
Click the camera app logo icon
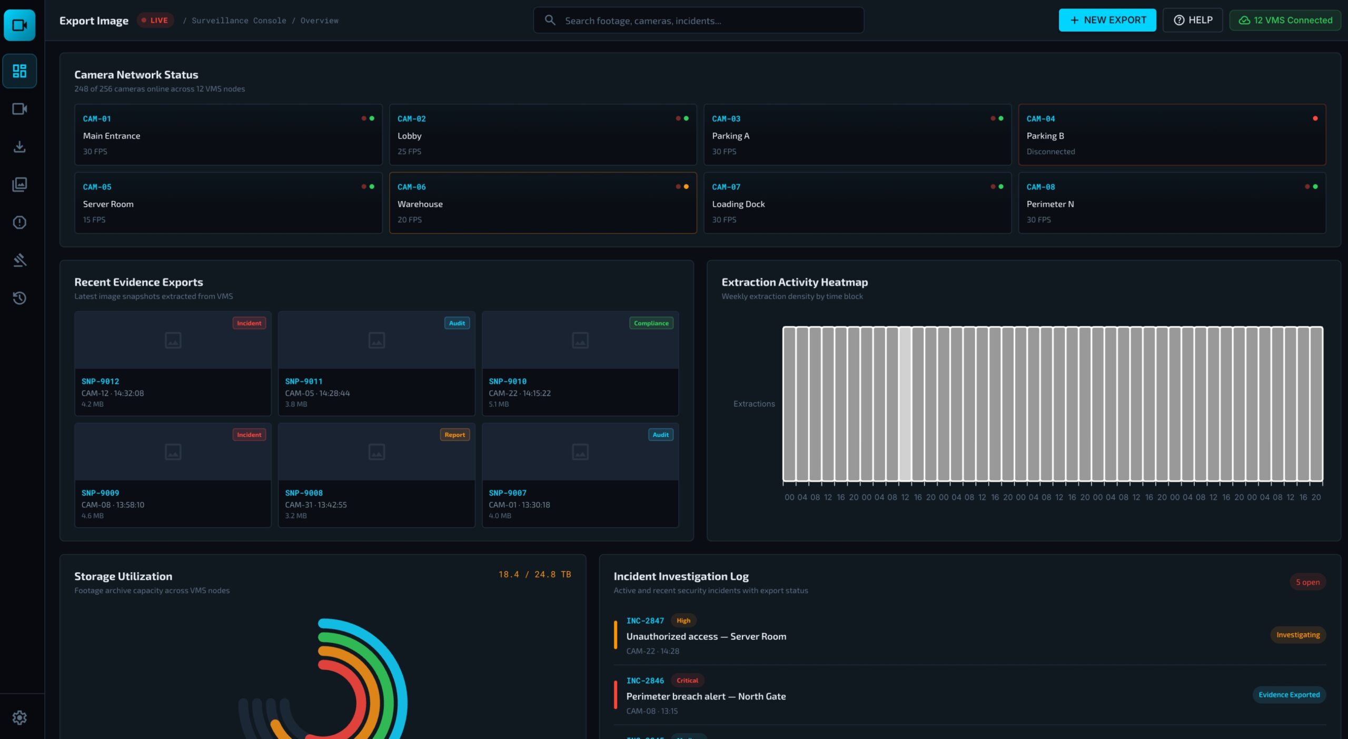pyautogui.click(x=19, y=25)
